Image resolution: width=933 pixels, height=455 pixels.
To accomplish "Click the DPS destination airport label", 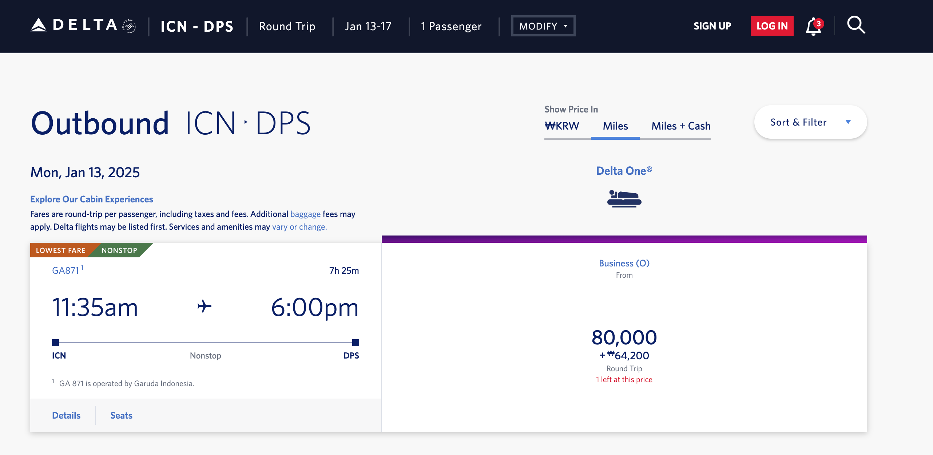I will tap(351, 356).
